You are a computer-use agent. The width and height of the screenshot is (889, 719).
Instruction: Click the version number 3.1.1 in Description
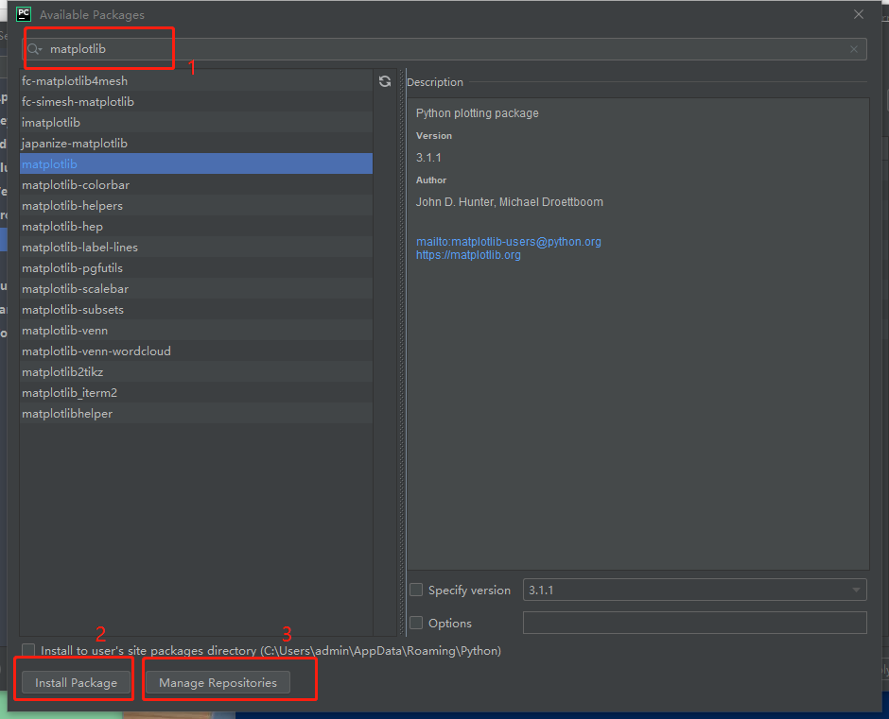point(428,158)
